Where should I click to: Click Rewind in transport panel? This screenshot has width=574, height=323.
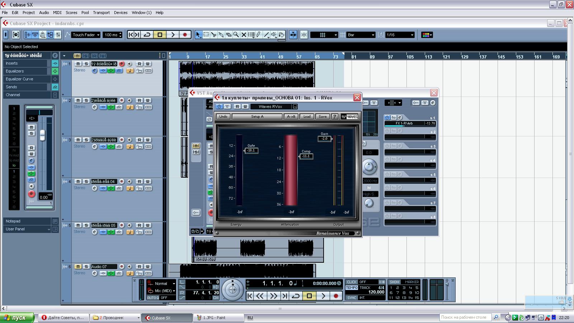point(260,296)
